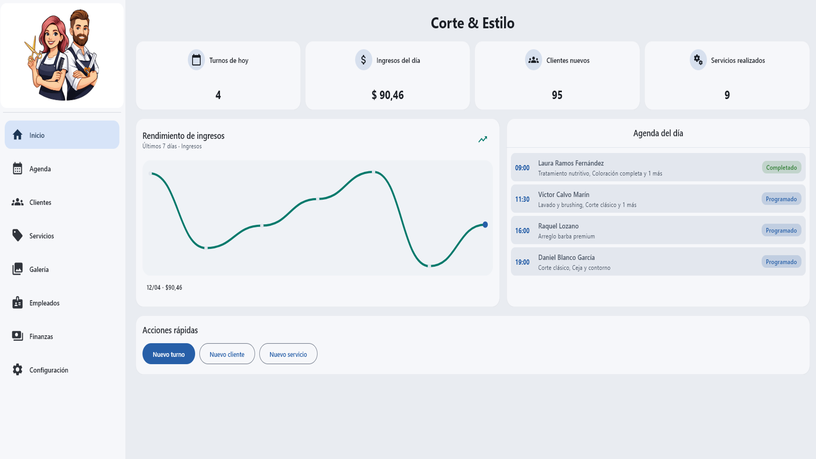The image size is (816, 459).
Task: Open Galería using its picture icon
Action: coord(17,269)
